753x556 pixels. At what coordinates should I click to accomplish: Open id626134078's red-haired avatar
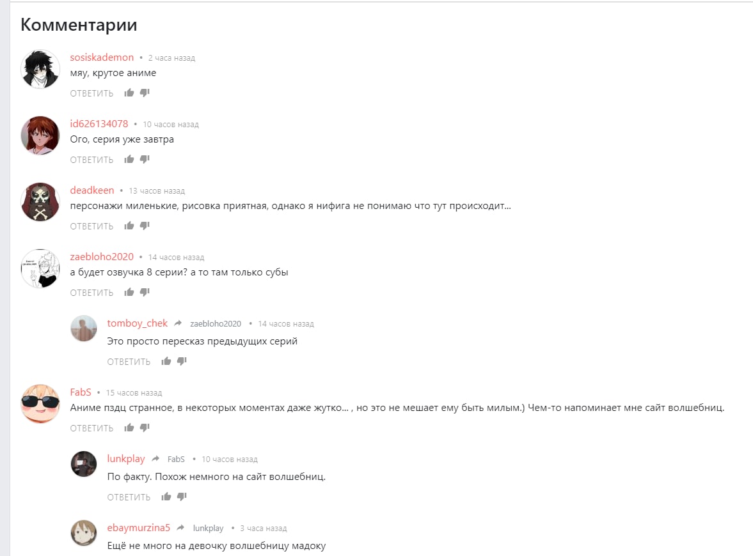40,135
